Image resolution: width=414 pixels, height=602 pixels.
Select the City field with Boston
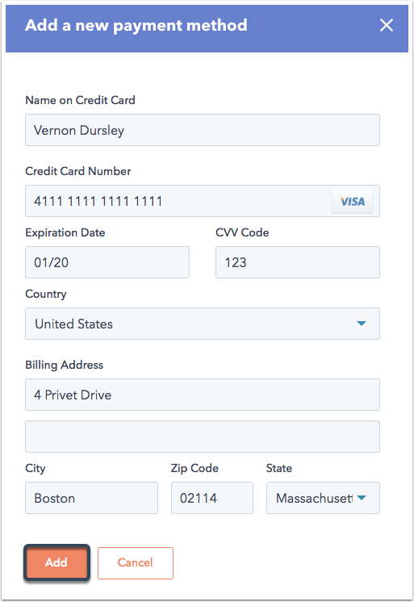pos(91,498)
